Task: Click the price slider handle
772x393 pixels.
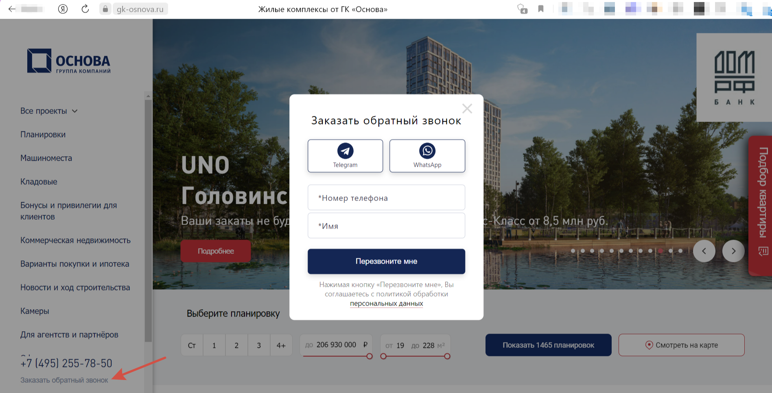Action: [370, 356]
